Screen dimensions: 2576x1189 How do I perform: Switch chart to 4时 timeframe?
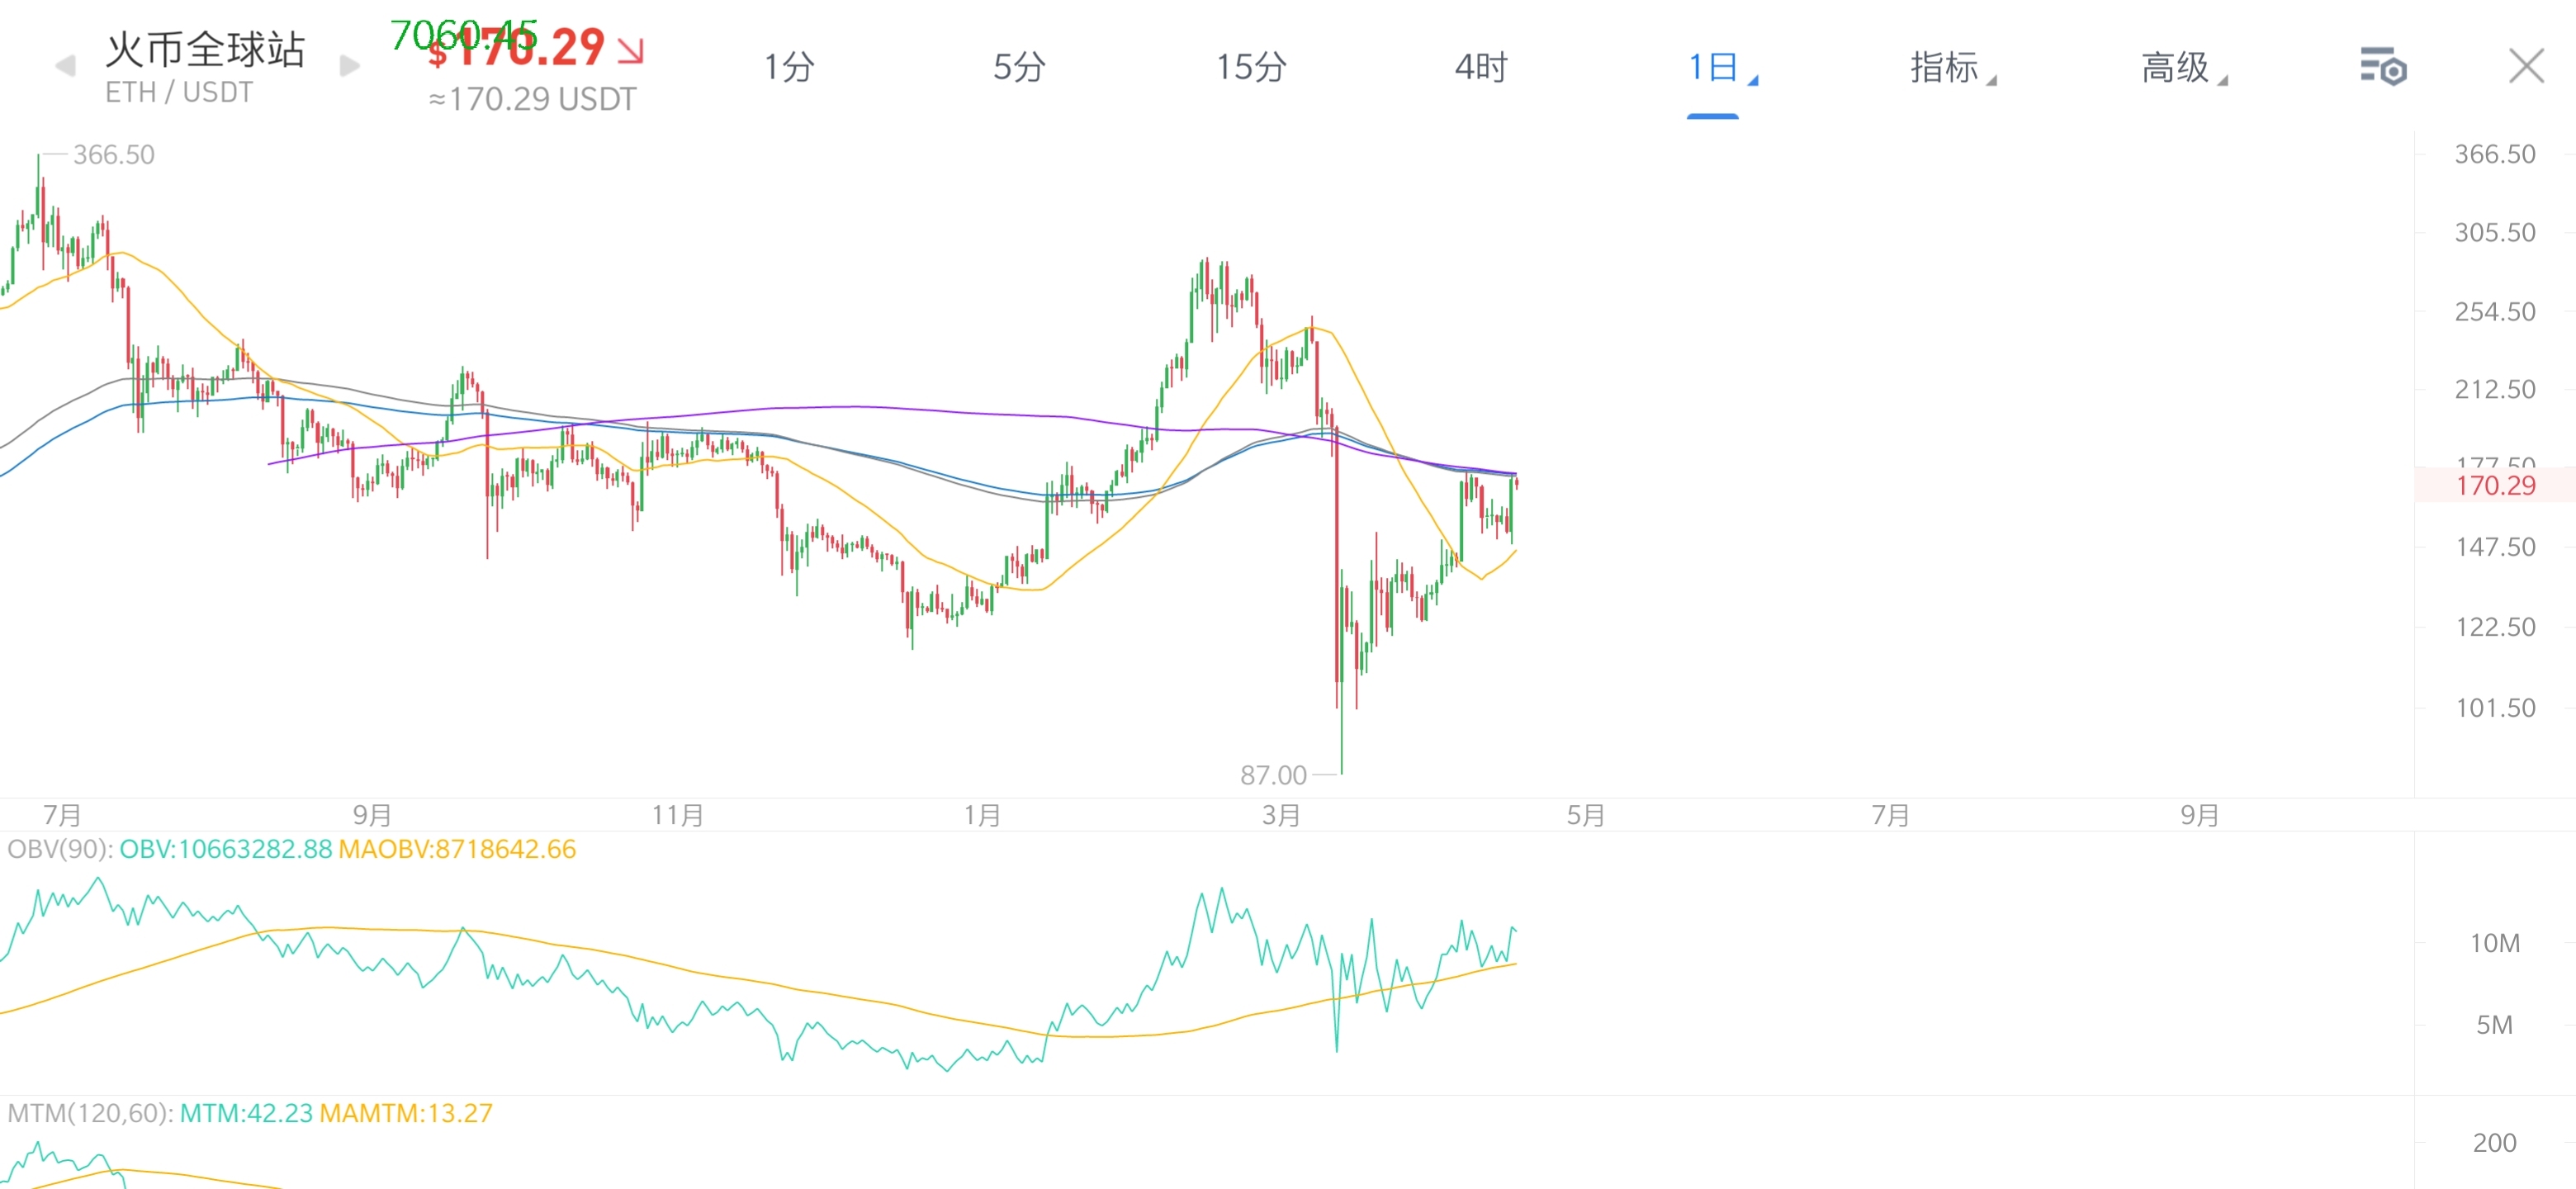point(1480,67)
